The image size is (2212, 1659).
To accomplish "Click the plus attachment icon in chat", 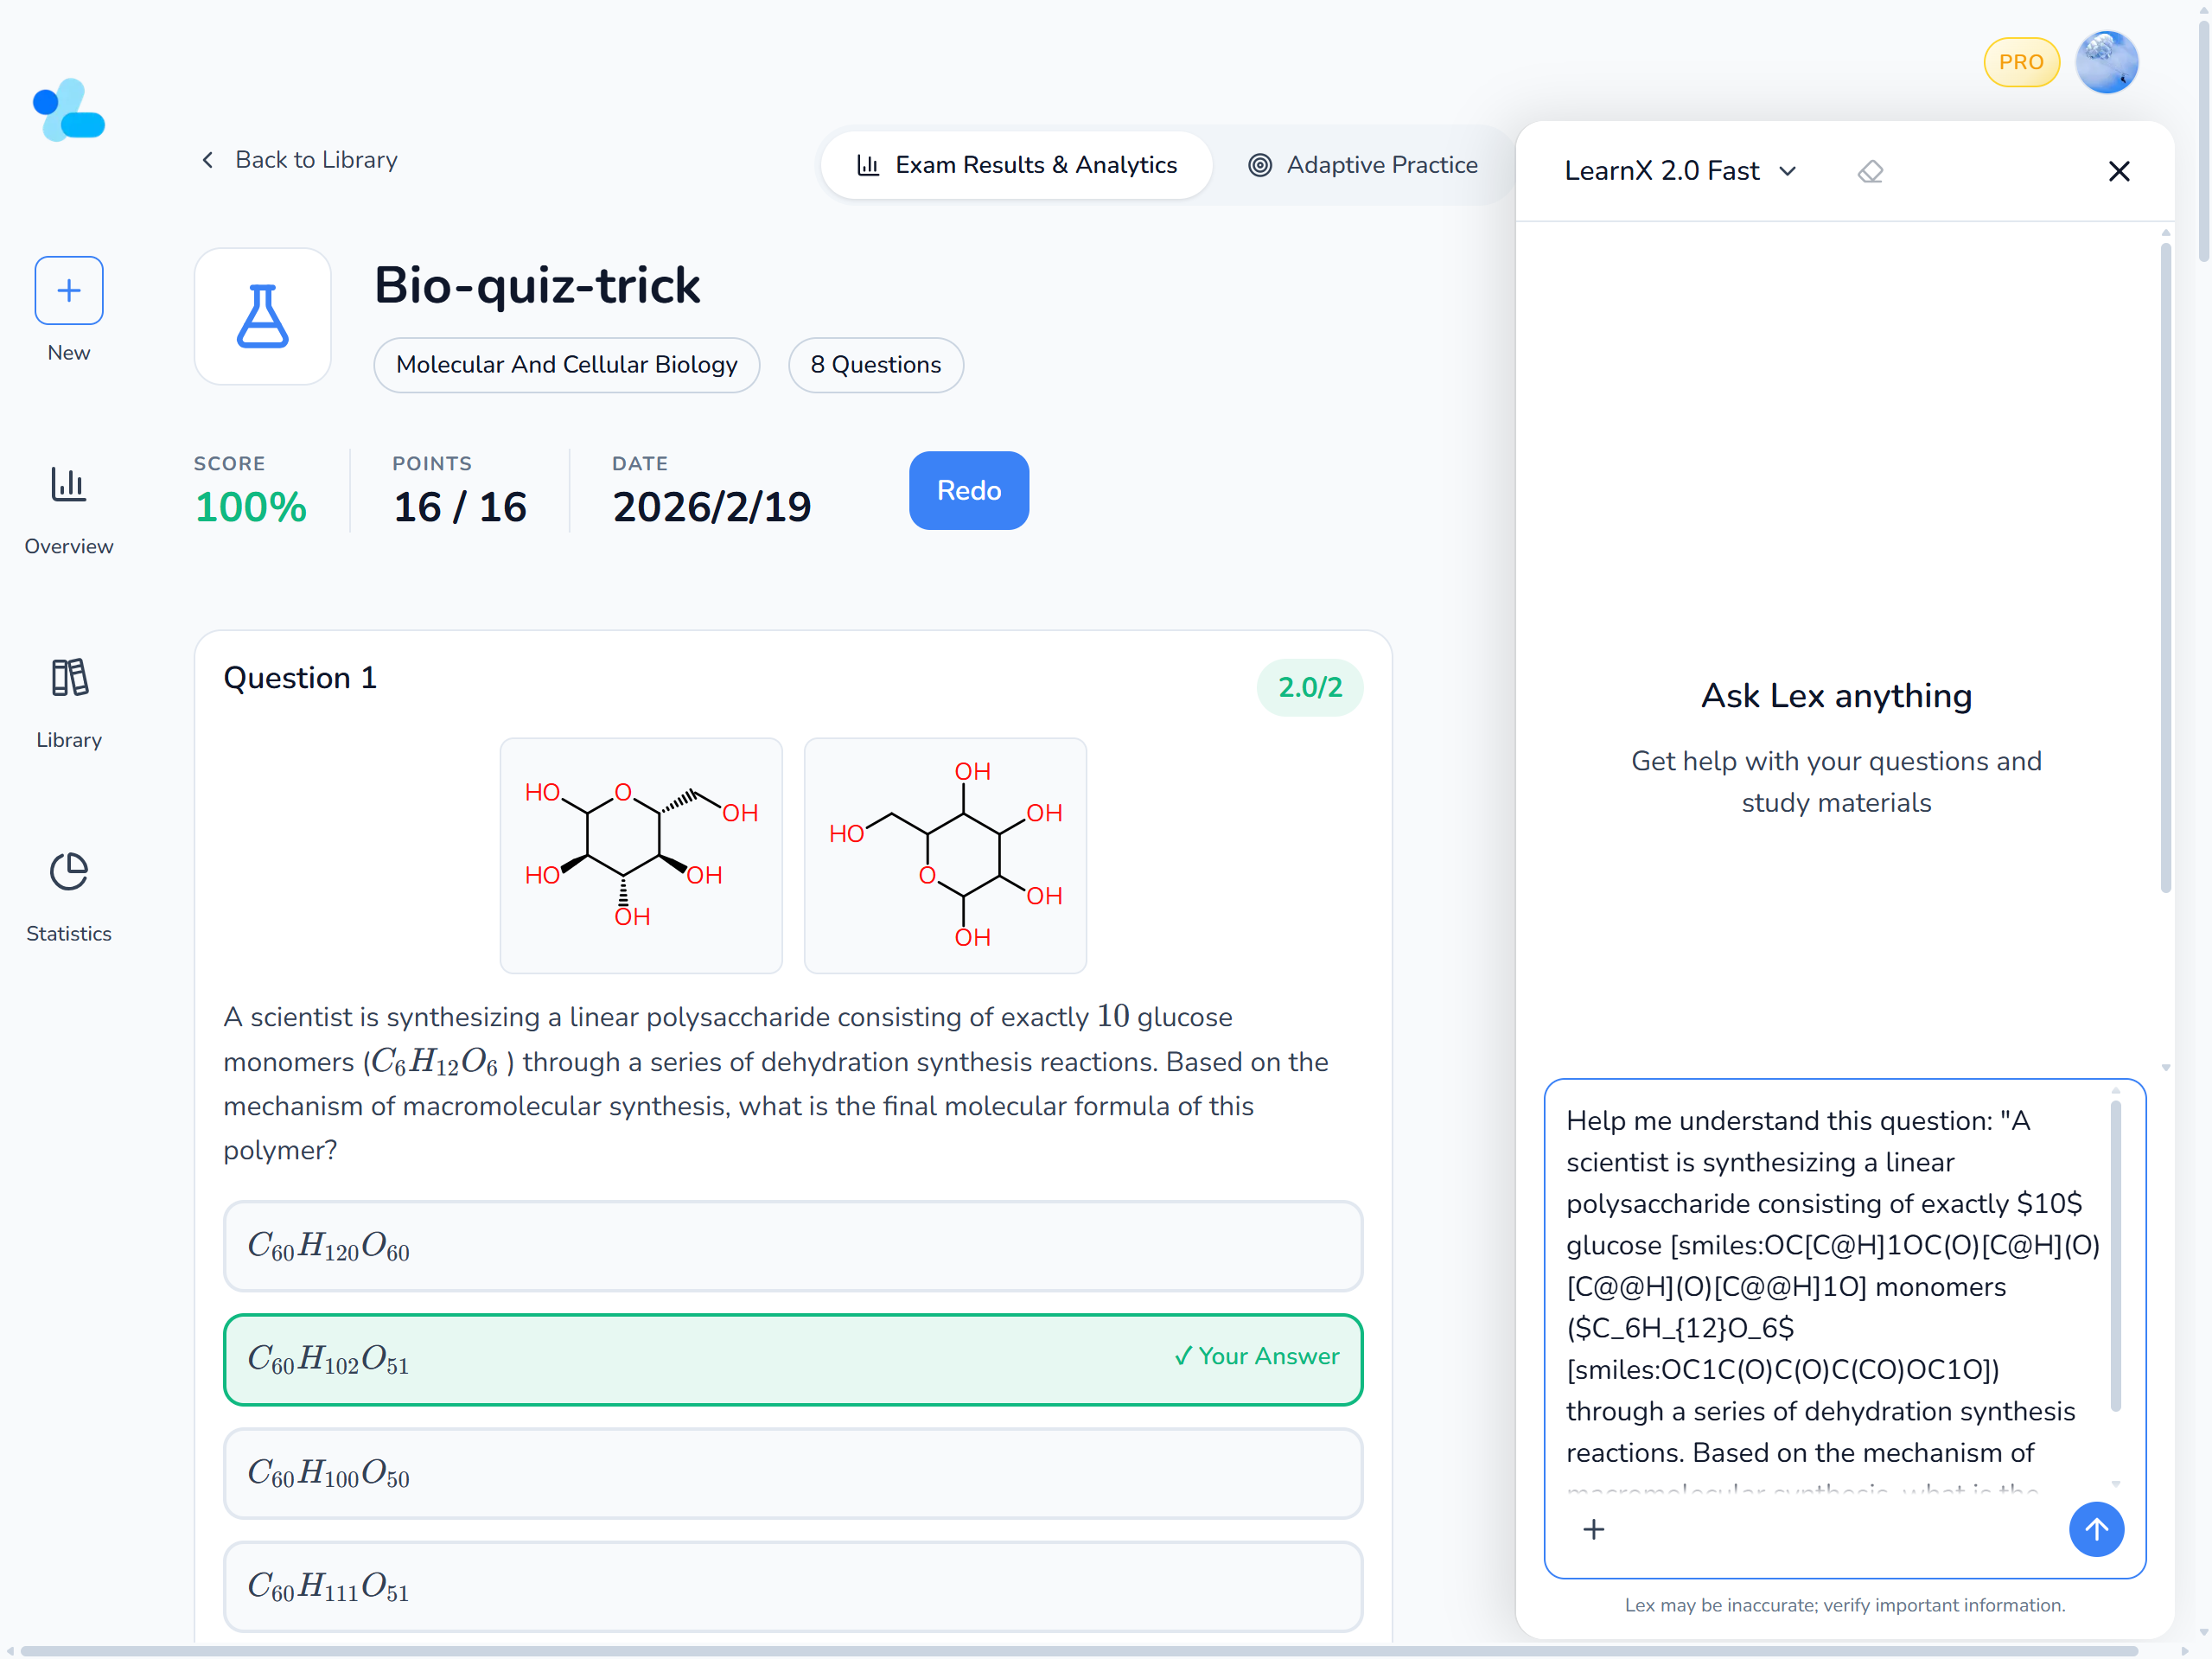I will point(1593,1529).
